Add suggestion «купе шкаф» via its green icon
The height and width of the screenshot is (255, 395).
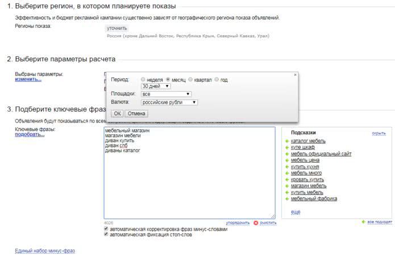286,147
